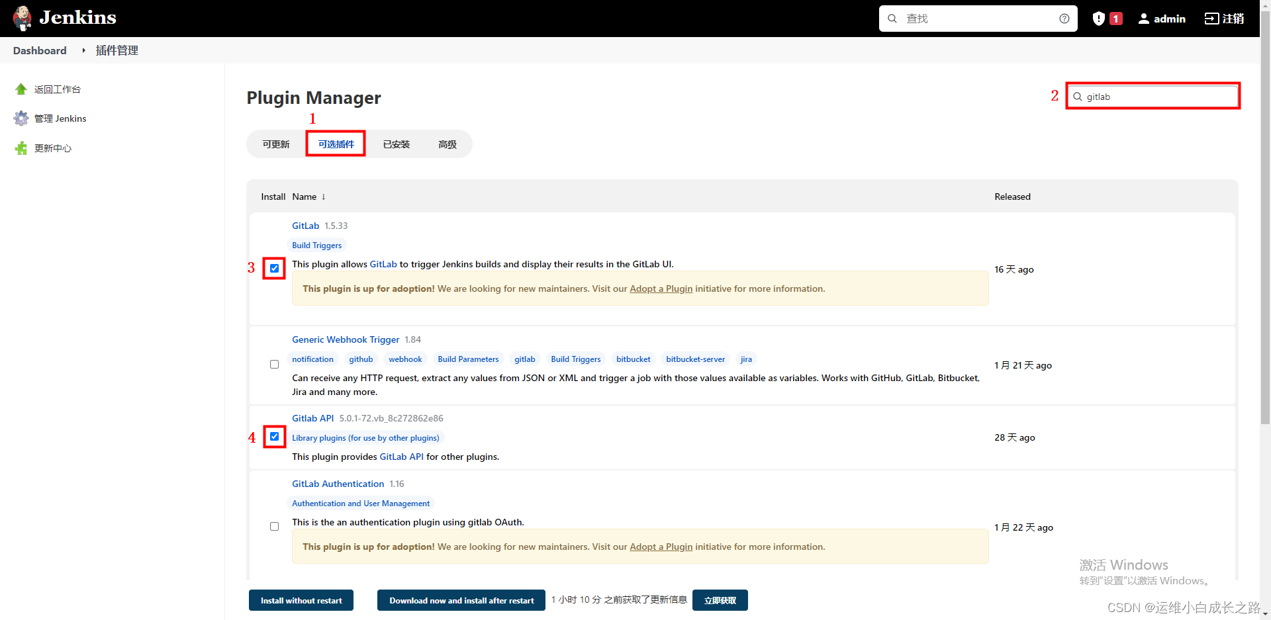Click the Build Triggers tag under GitLab

(317, 245)
